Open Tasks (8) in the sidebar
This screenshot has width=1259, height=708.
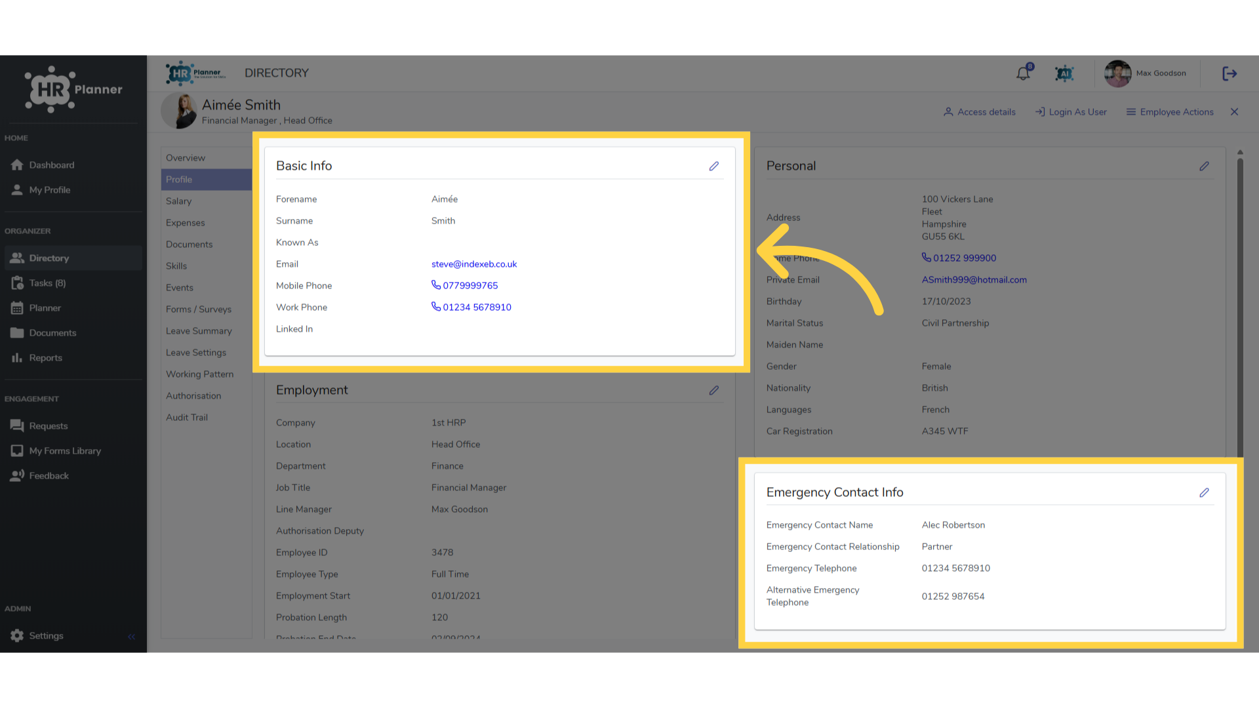click(x=73, y=283)
